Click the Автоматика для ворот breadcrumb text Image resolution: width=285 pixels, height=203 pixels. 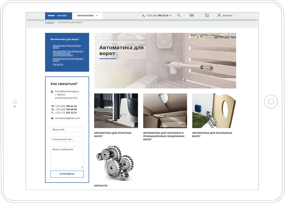70,22
